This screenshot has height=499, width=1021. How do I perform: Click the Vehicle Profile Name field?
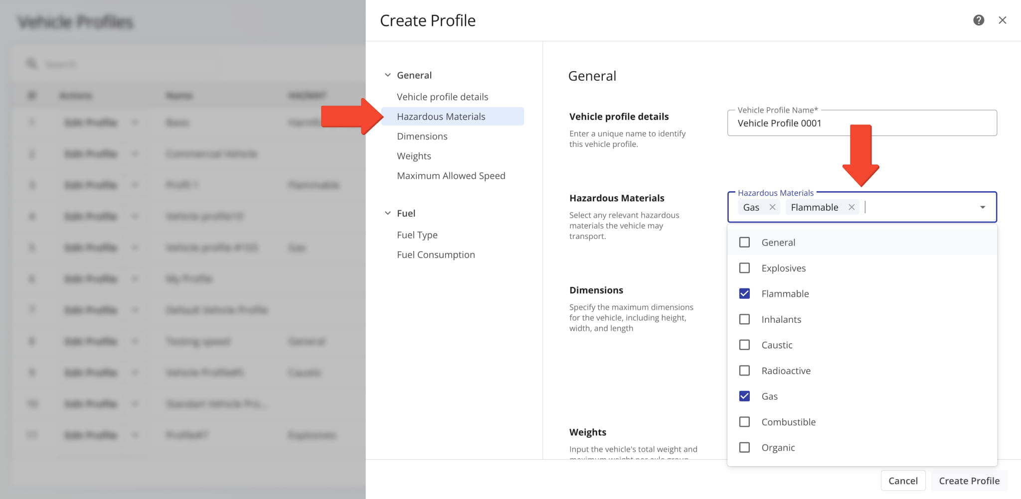tap(861, 124)
